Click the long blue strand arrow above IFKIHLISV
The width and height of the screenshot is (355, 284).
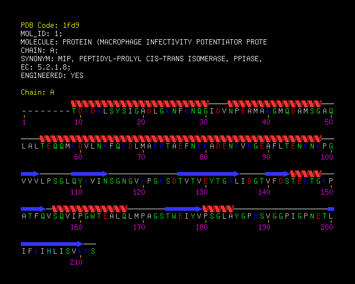tap(52, 244)
